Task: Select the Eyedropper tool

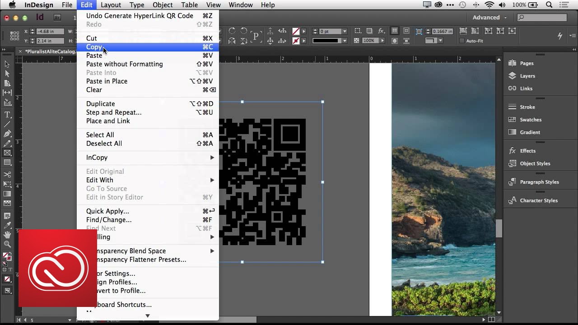Action: (x=7, y=225)
